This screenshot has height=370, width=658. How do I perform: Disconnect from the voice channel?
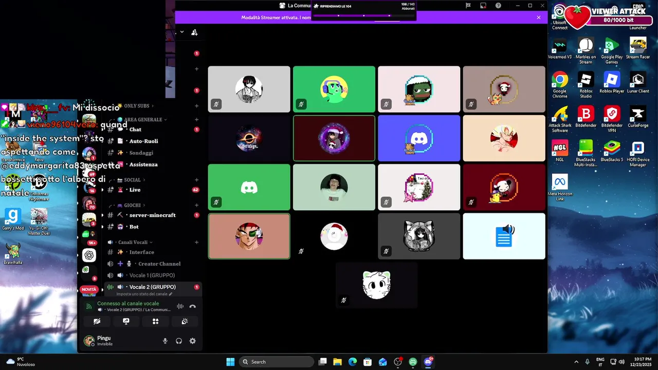[193, 306]
